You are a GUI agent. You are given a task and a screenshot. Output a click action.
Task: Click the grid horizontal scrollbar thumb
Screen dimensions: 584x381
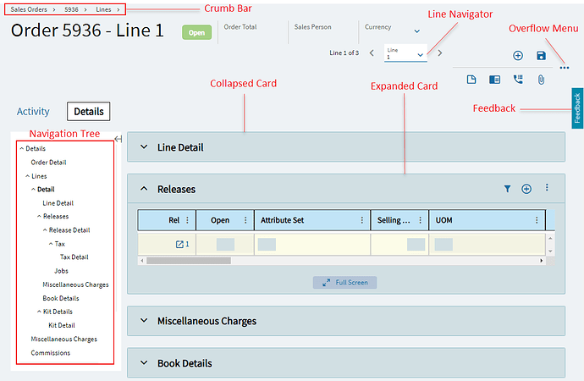189,261
